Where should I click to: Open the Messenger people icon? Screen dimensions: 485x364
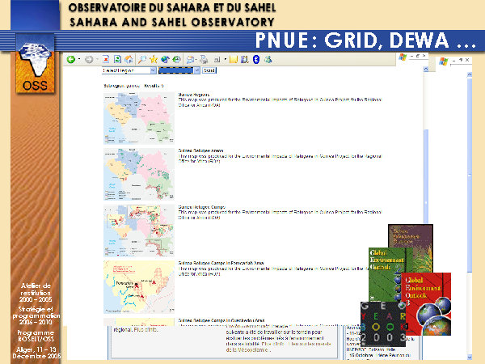[268, 59]
